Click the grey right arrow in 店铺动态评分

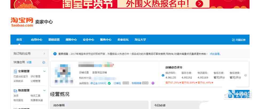tap(246, 75)
